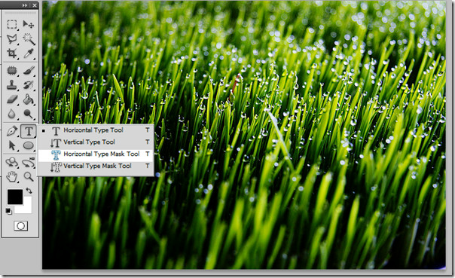This screenshot has width=455, height=278.
Task: Open the black foreground color picker
Action: tap(15, 197)
